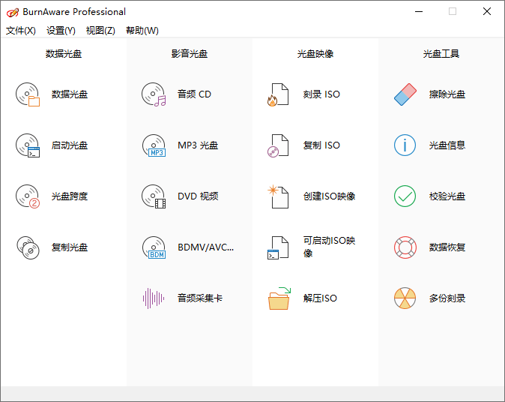Click the 多份刻录 text label
The height and width of the screenshot is (402, 505).
tap(447, 298)
